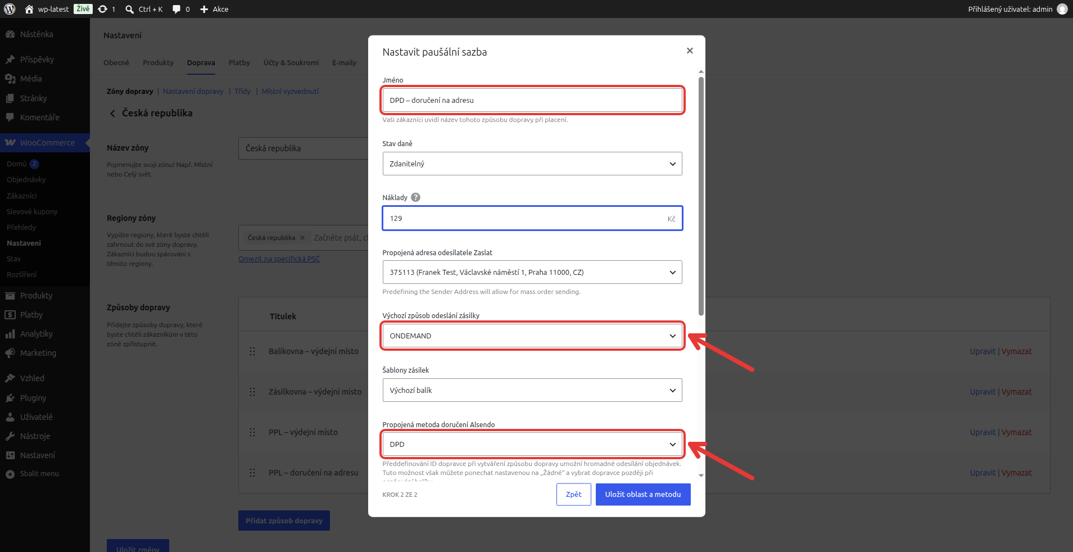Click the WordPress logo icon
Screen dimensions: 1073x552
(x=10, y=9)
